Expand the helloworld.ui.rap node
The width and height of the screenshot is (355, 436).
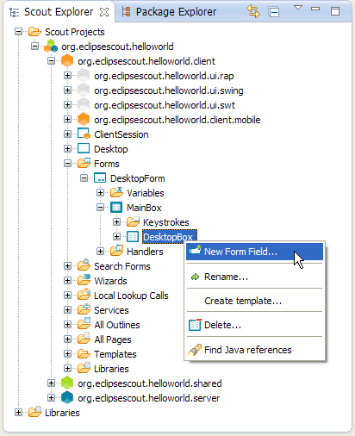click(67, 75)
